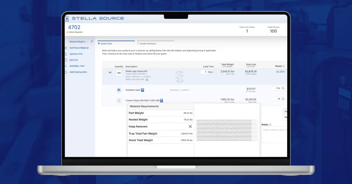
Task: Click the Add Catalog Item tag icon
Action: pos(66,72)
